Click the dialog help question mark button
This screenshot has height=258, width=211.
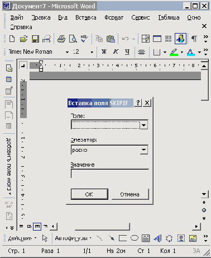(x=138, y=102)
